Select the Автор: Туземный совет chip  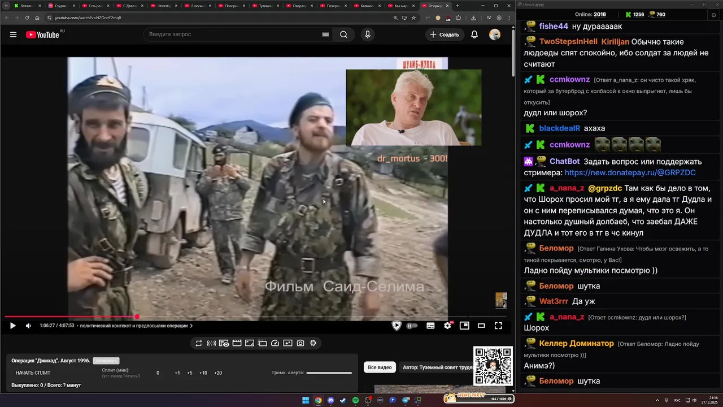click(x=436, y=367)
